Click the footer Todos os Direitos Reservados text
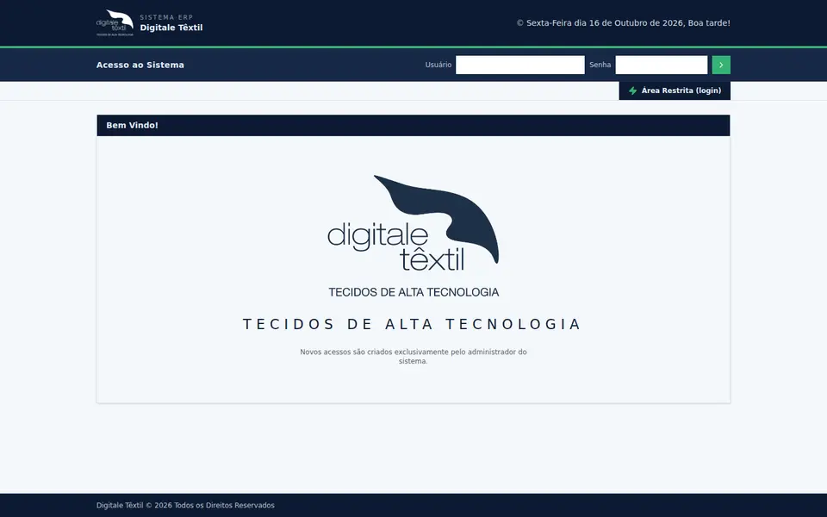 185,506
